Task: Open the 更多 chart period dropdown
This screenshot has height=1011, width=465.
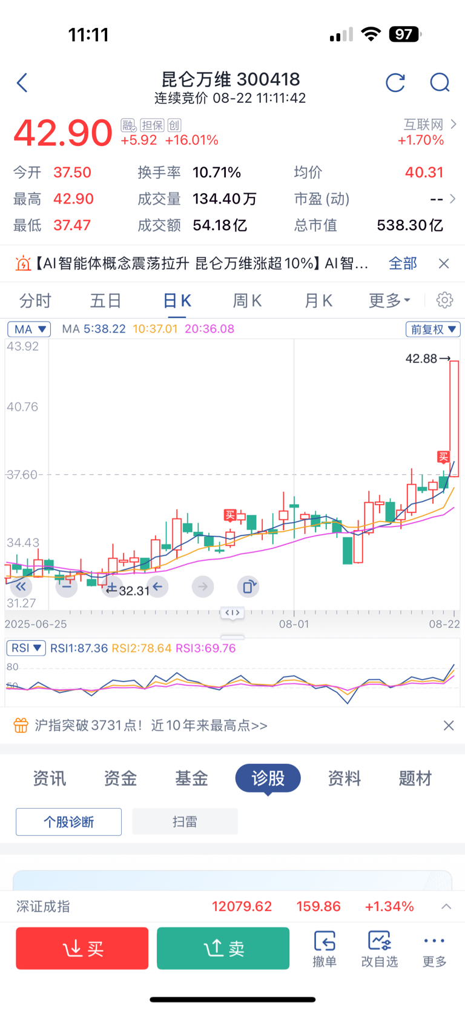Action: coord(390,300)
